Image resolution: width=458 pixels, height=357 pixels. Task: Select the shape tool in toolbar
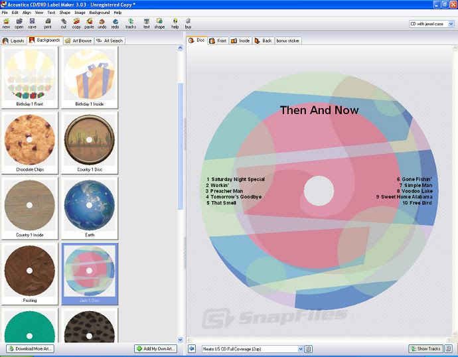click(159, 24)
